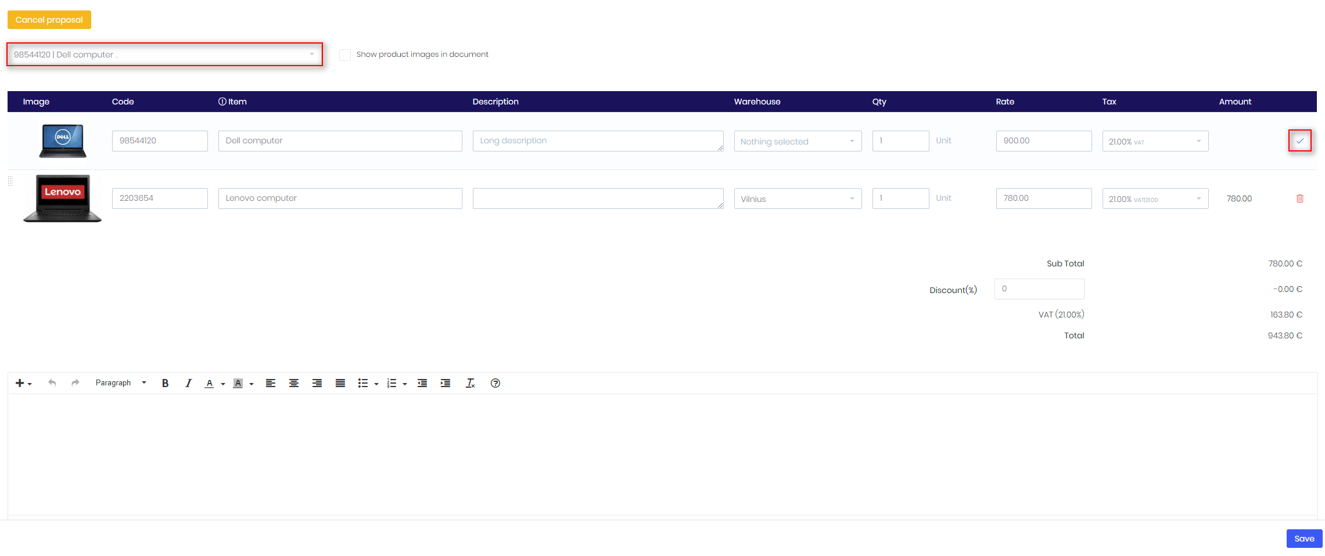Undo last edit in editor
The width and height of the screenshot is (1325, 556).
tap(52, 383)
